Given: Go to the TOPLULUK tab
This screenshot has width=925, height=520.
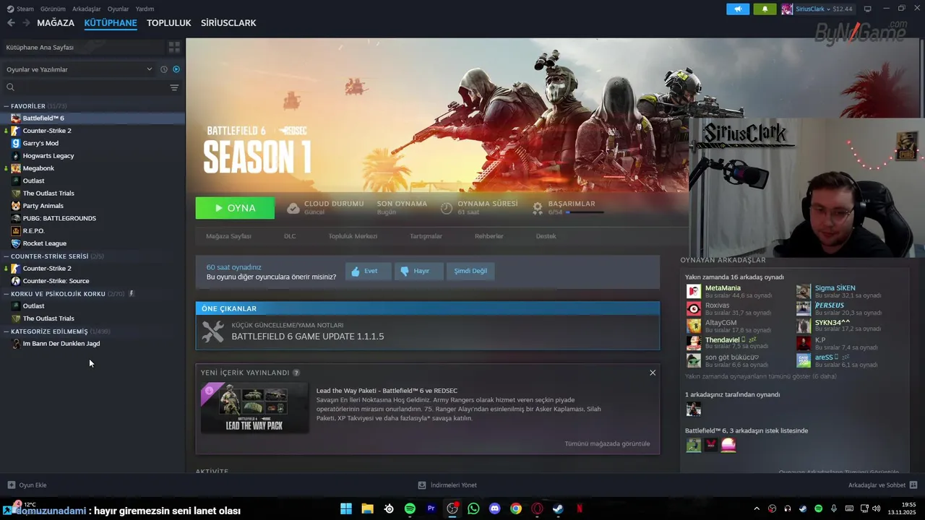Looking at the screenshot, I should coord(169,23).
